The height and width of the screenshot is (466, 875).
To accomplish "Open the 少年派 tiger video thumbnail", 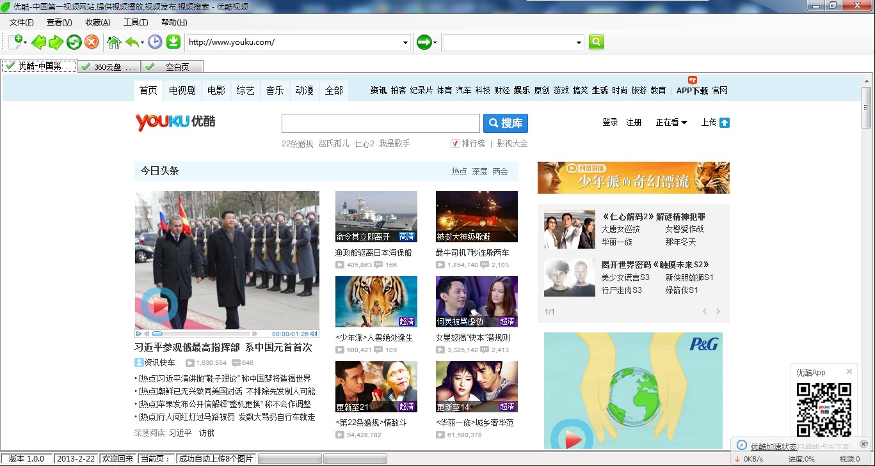I will coord(376,302).
